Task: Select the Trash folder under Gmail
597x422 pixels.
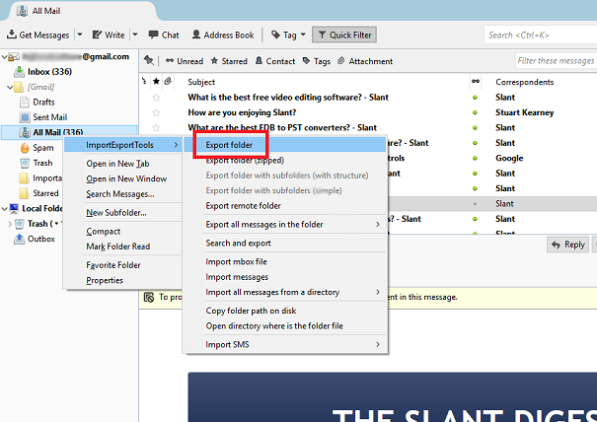Action: pos(42,163)
